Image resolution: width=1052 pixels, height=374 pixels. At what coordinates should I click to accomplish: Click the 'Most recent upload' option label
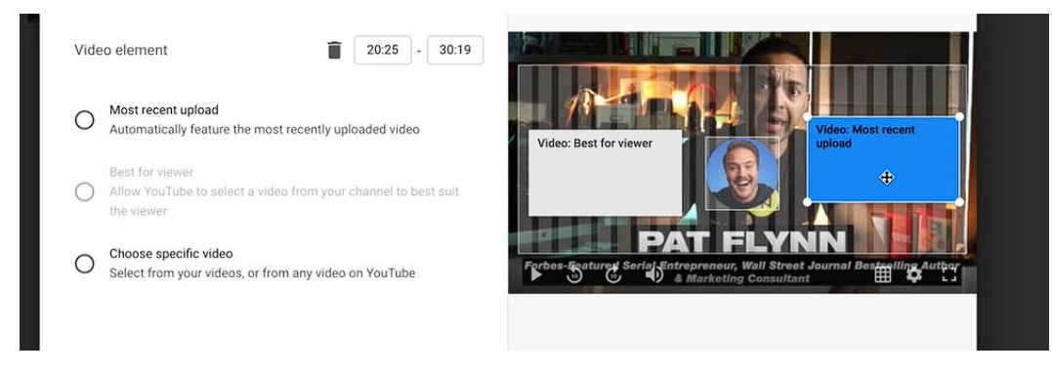coord(164,110)
